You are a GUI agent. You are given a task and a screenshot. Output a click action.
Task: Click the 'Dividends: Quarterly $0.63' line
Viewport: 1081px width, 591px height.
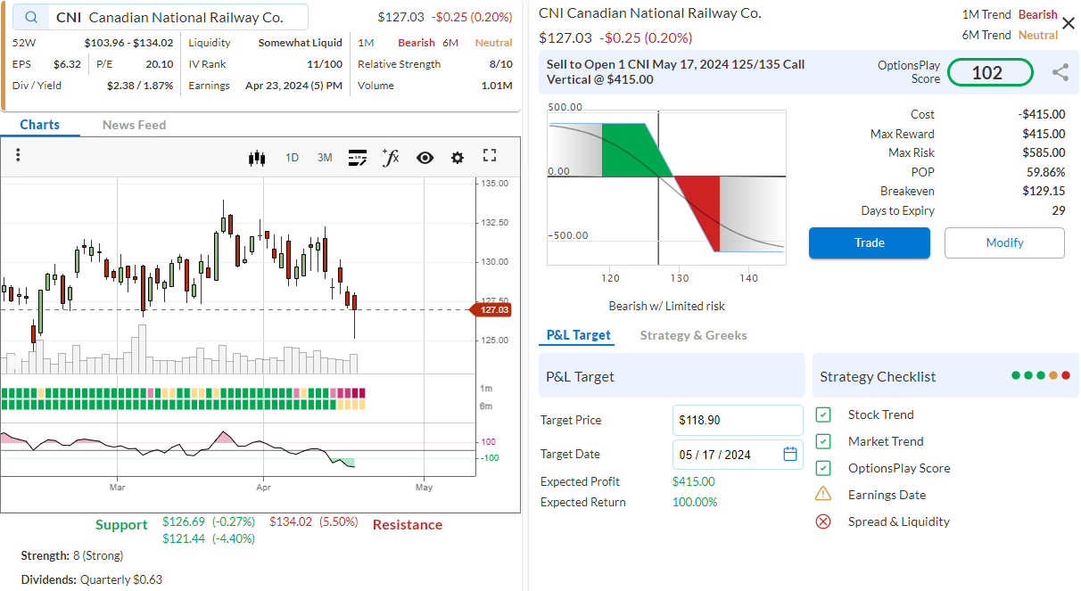click(x=92, y=579)
